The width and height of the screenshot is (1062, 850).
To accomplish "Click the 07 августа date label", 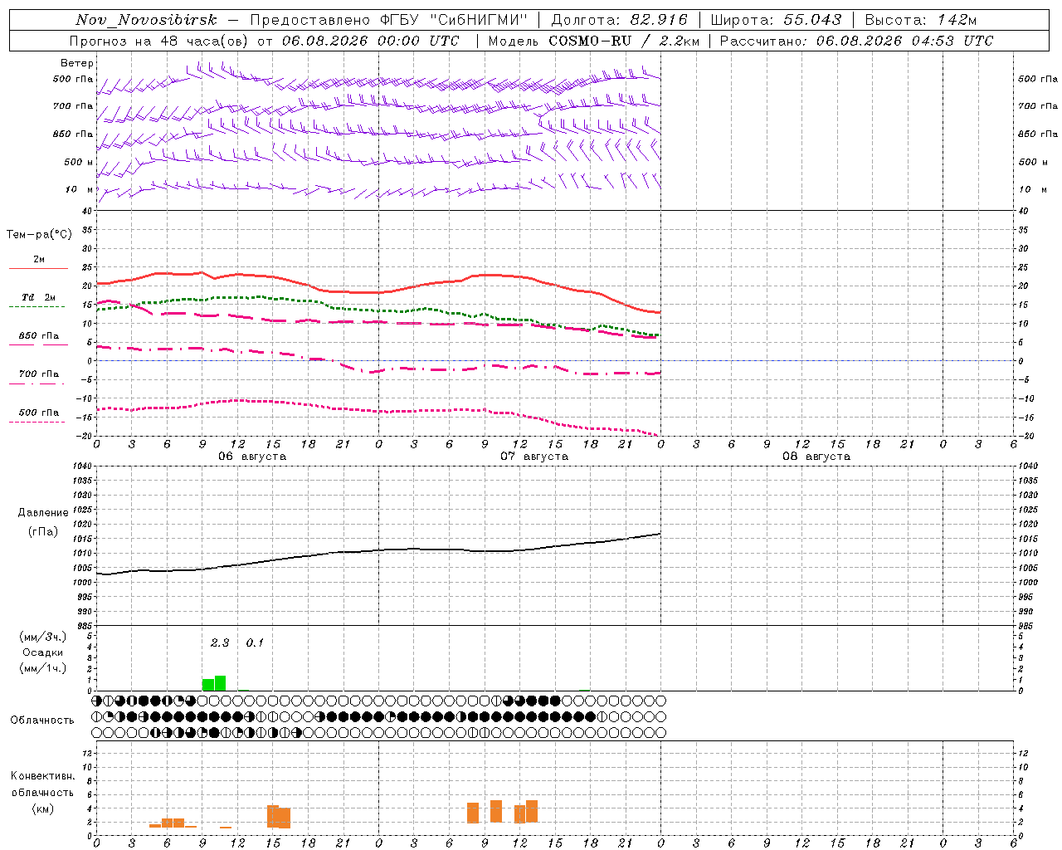I will (533, 457).
